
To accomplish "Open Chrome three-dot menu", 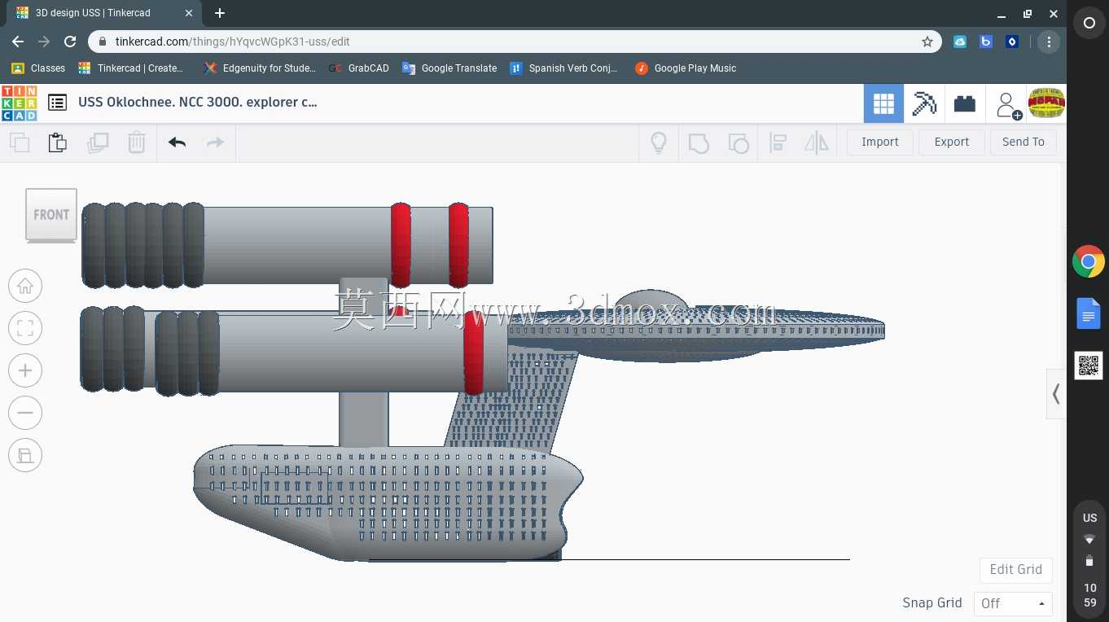I will coord(1049,42).
